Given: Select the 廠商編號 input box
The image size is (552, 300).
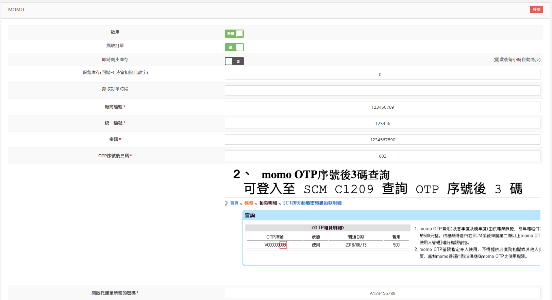Looking at the screenshot, I should point(382,107).
